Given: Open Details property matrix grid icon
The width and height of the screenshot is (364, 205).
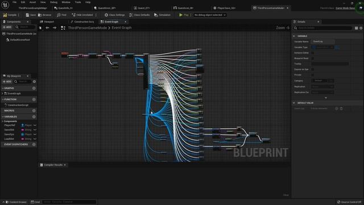Looking at the screenshot, I should click(357, 28).
